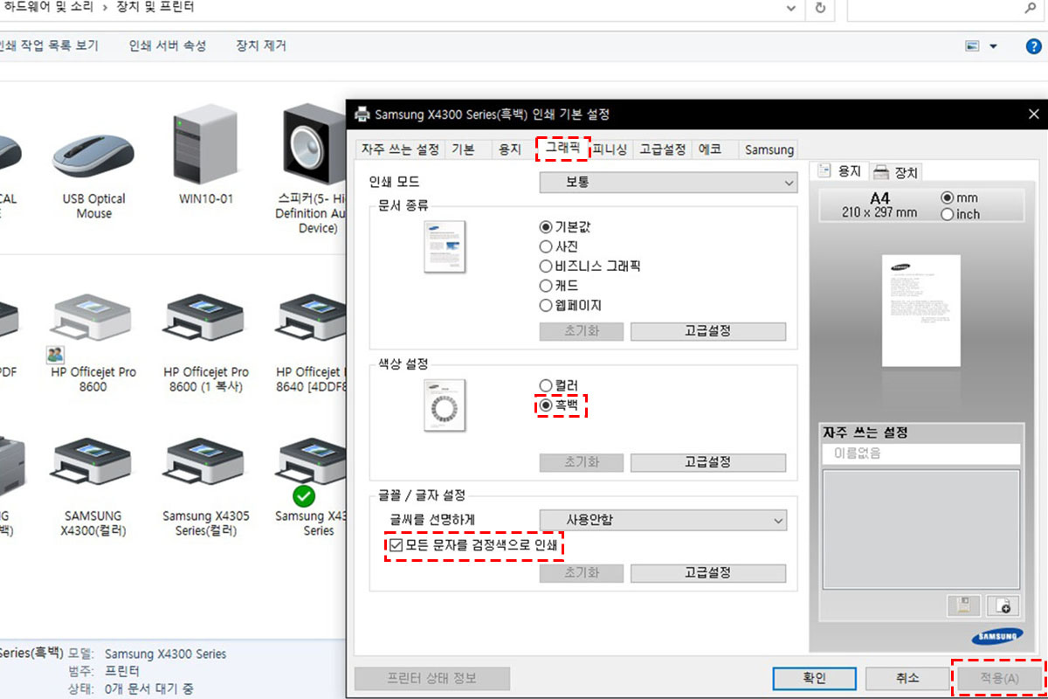
Task: Open 용지 preview panel tab
Action: click(839, 171)
